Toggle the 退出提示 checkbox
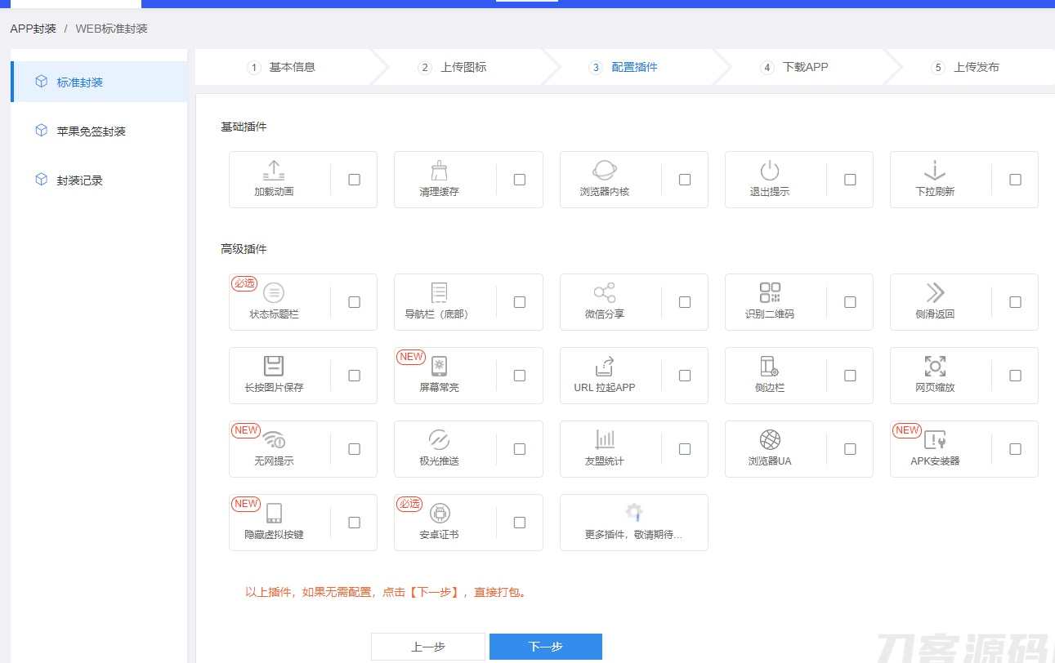The image size is (1055, 663). pyautogui.click(x=850, y=180)
